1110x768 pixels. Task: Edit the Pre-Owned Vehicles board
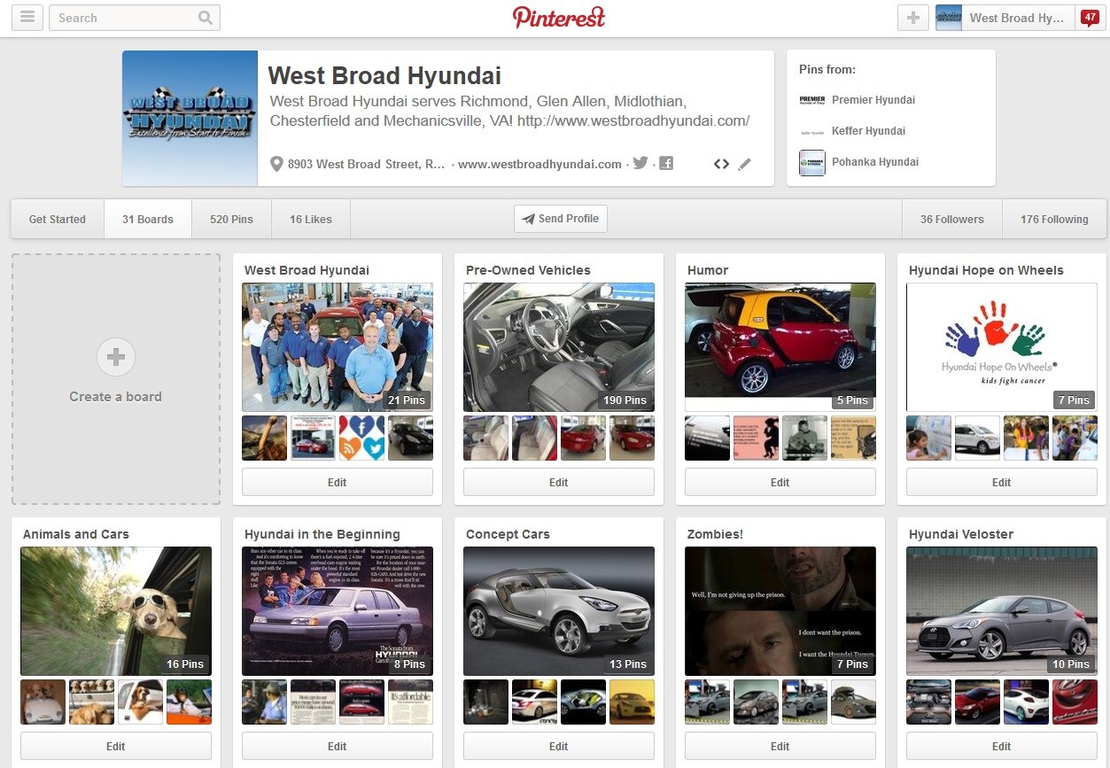pyautogui.click(x=559, y=483)
